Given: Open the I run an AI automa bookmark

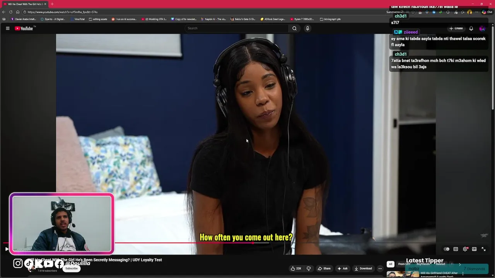Looking at the screenshot, I should click(124, 19).
